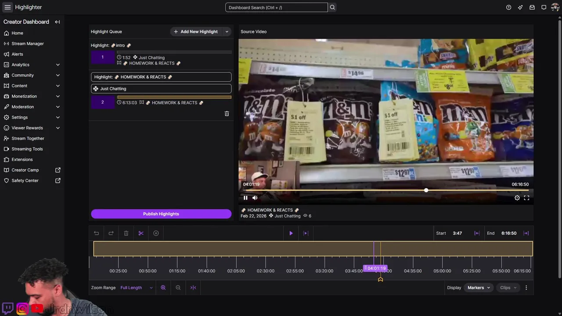Edit highlight title HOMEWORK & REACTS field
The width and height of the screenshot is (562, 316).
161,77
